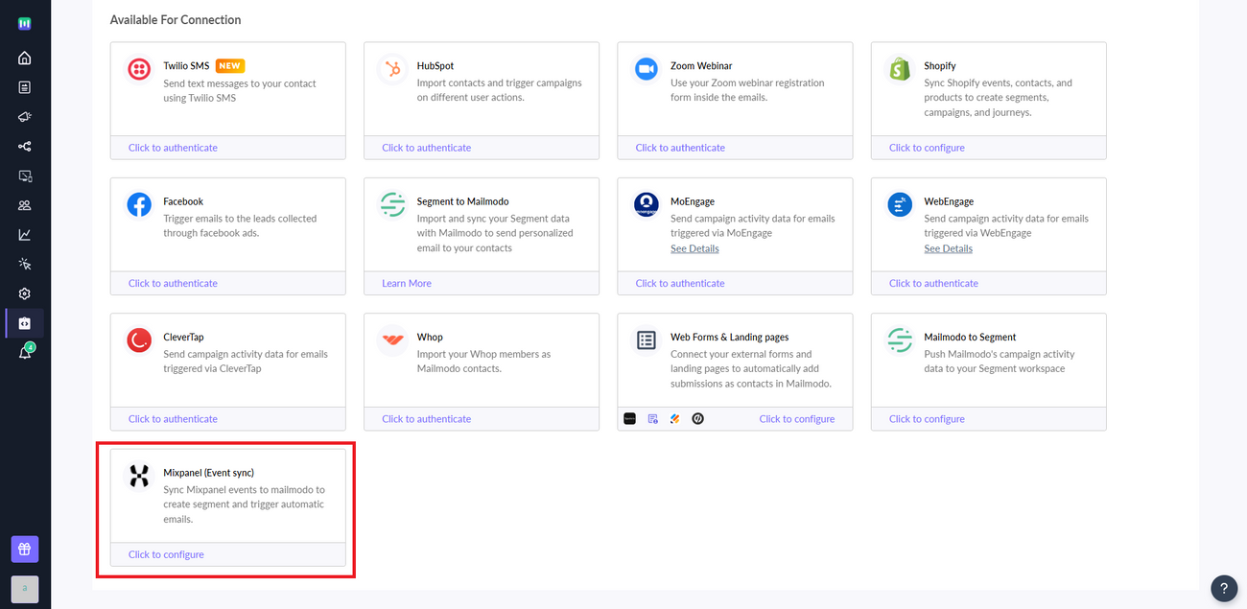The height and width of the screenshot is (609, 1247).
Task: Open Analytics via the line-chart icon
Action: point(25,235)
